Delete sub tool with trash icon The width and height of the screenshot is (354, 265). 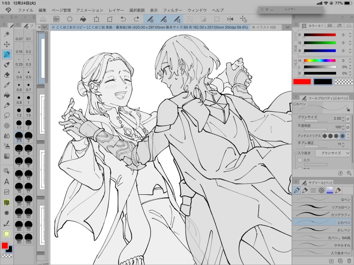click(349, 261)
